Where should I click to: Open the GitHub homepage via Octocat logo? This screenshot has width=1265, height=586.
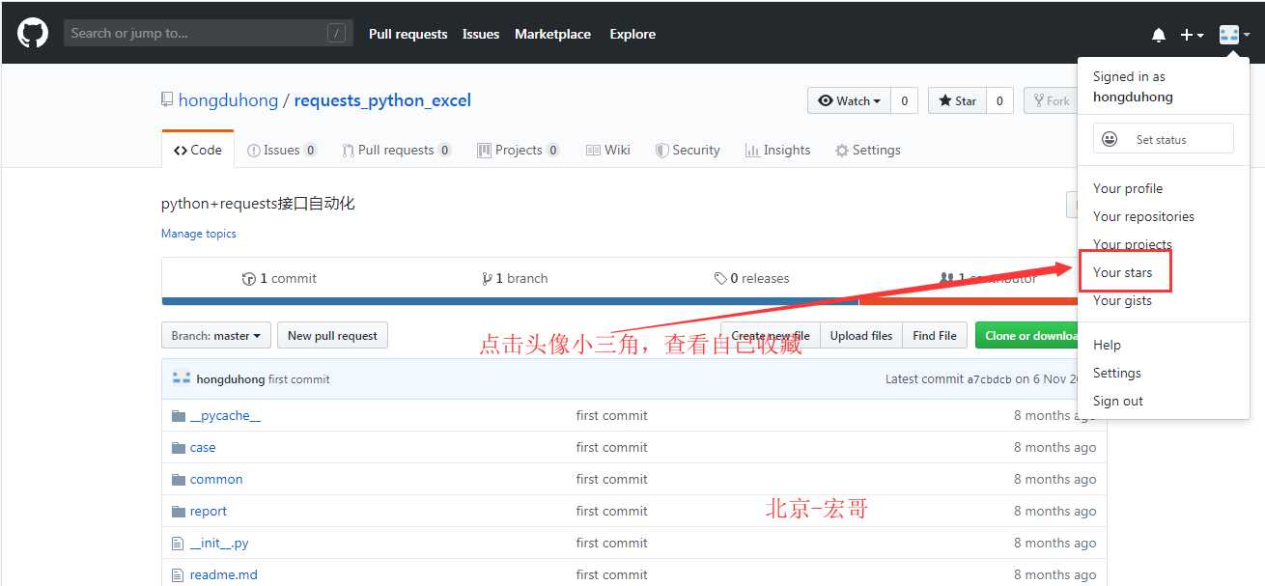click(33, 34)
